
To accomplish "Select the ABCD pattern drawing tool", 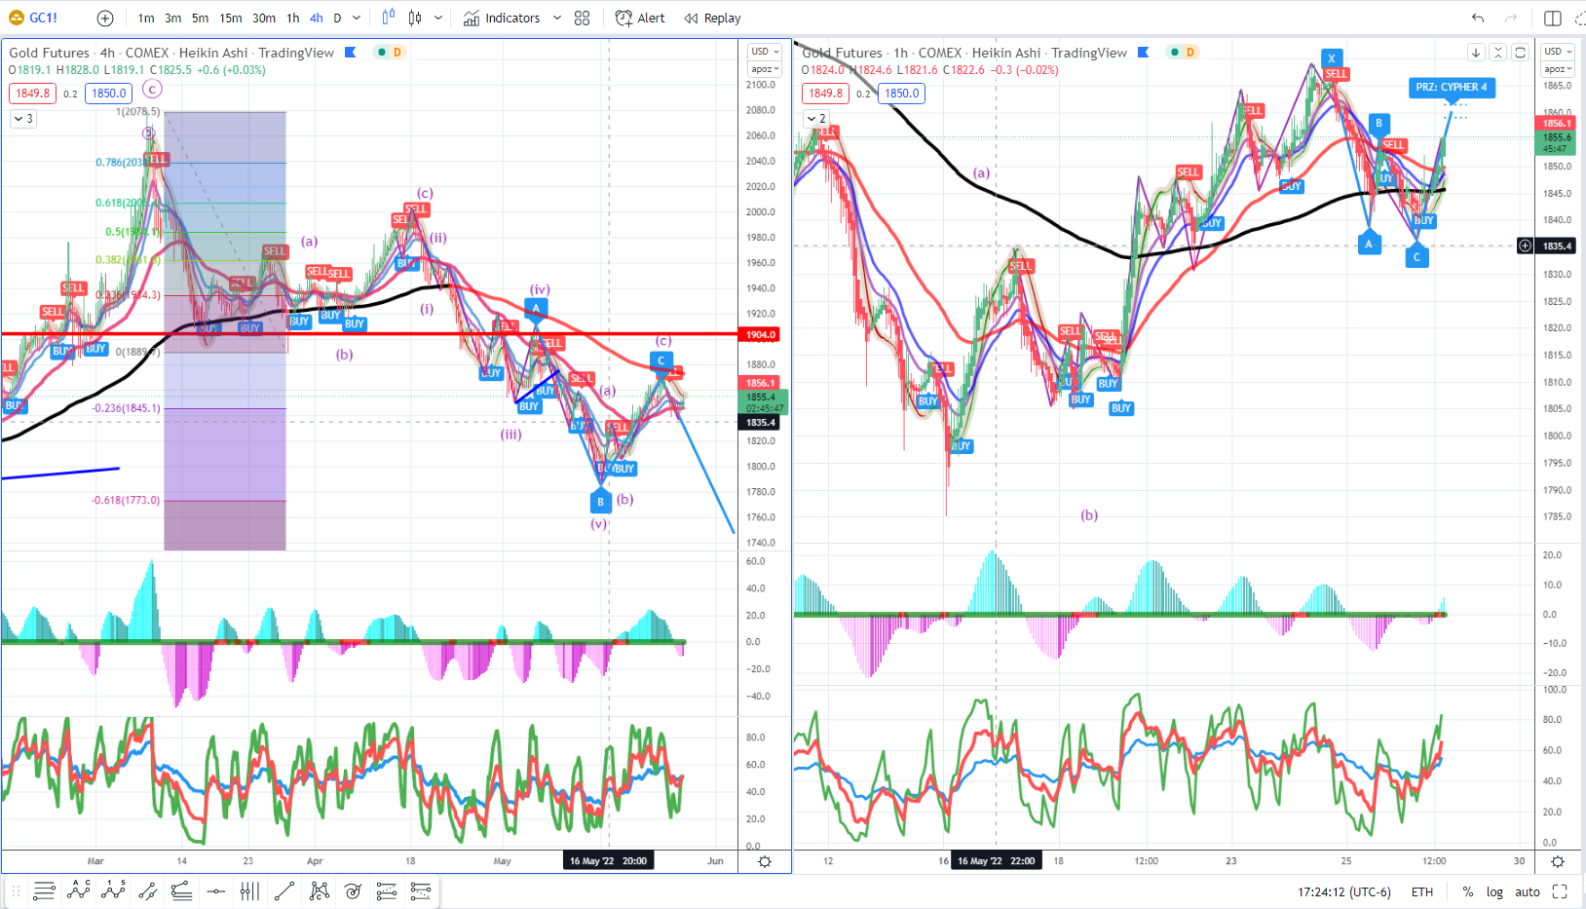I will pyautogui.click(x=79, y=890).
